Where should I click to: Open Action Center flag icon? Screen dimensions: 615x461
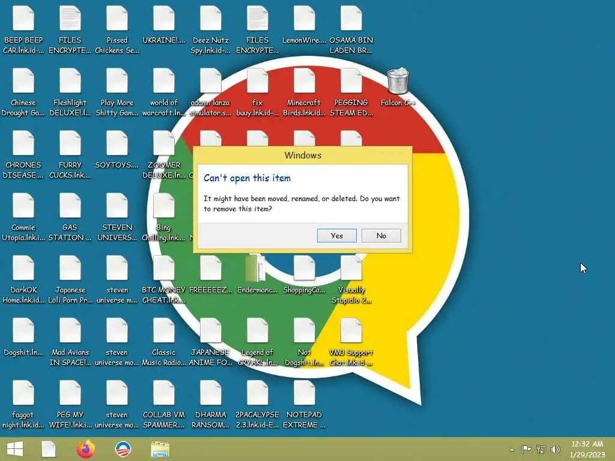(x=526, y=449)
